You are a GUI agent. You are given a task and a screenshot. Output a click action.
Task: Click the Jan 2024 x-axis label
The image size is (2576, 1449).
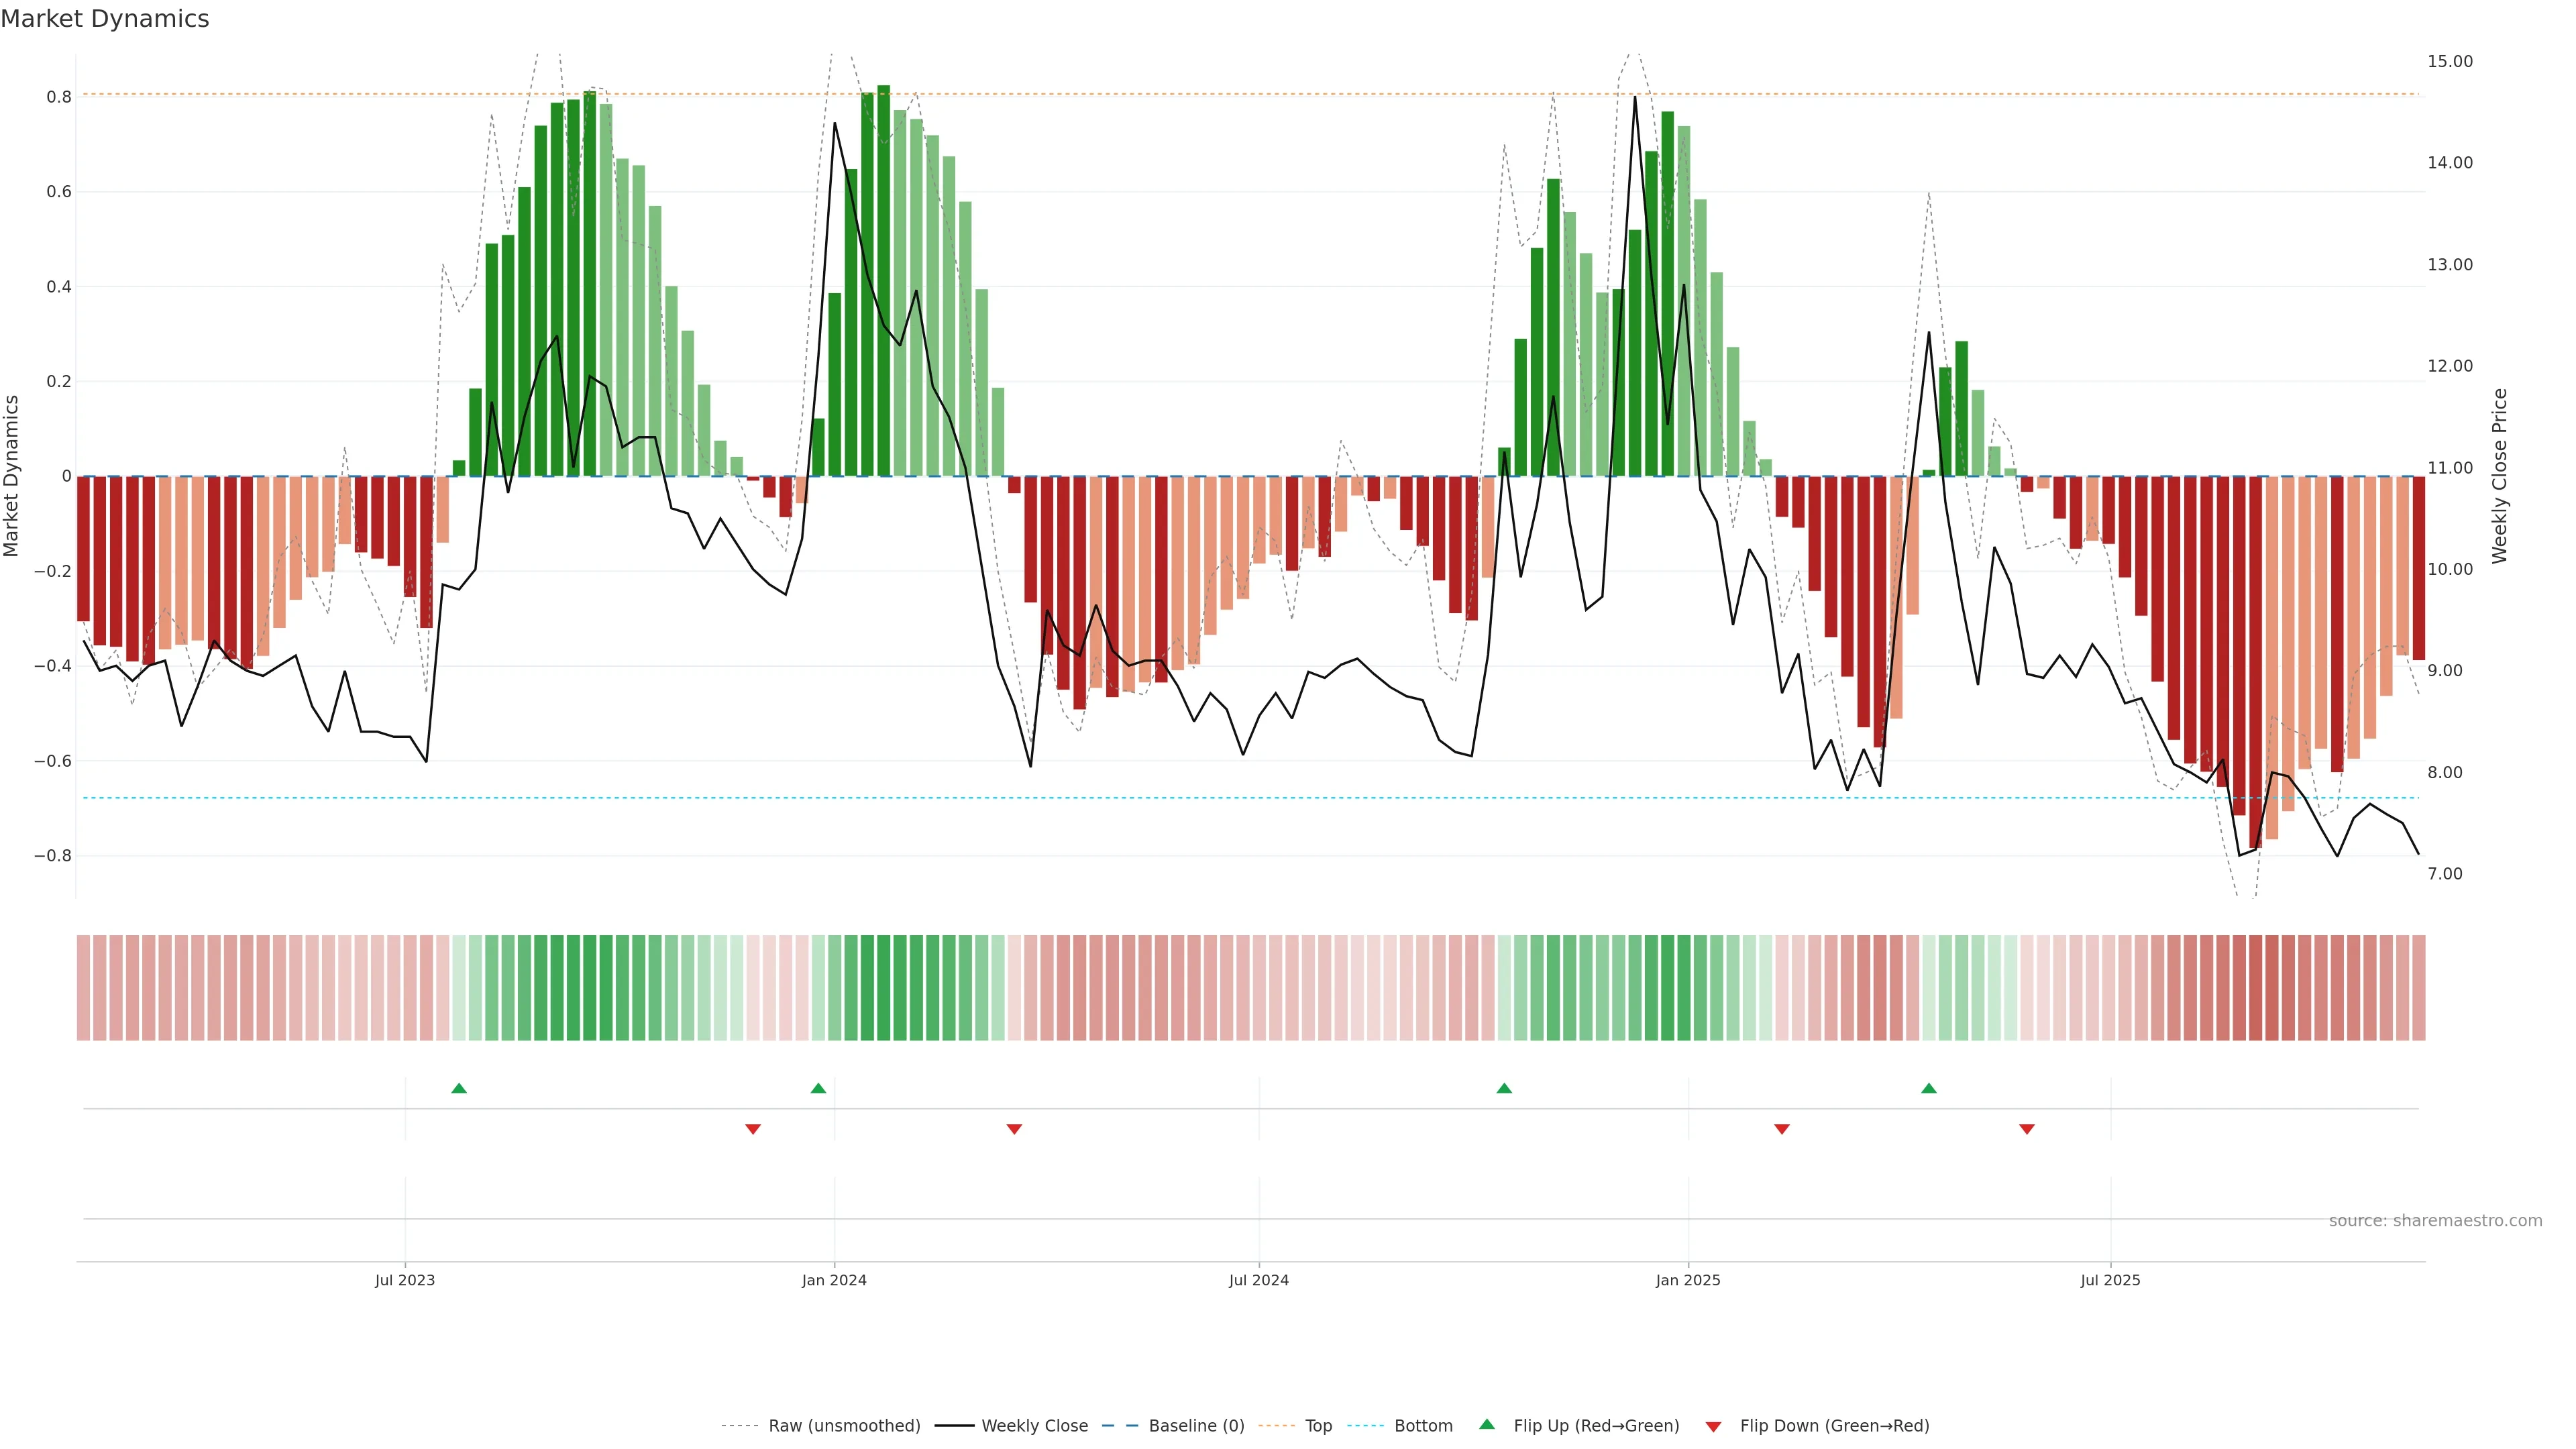[x=834, y=1280]
